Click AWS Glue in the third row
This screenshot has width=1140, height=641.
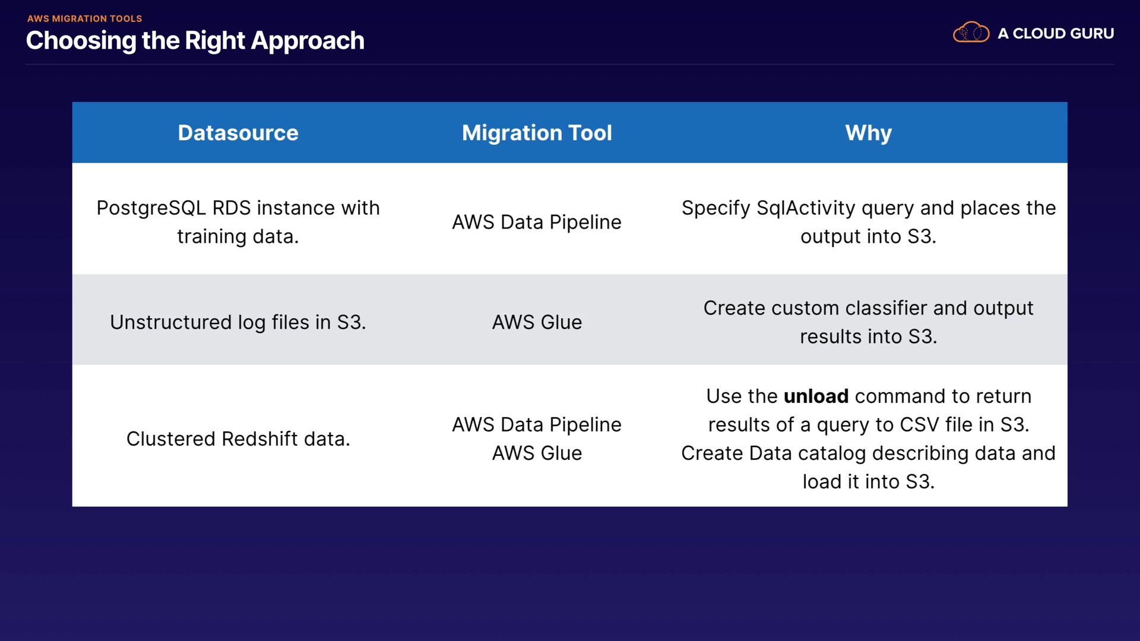pyautogui.click(x=537, y=453)
